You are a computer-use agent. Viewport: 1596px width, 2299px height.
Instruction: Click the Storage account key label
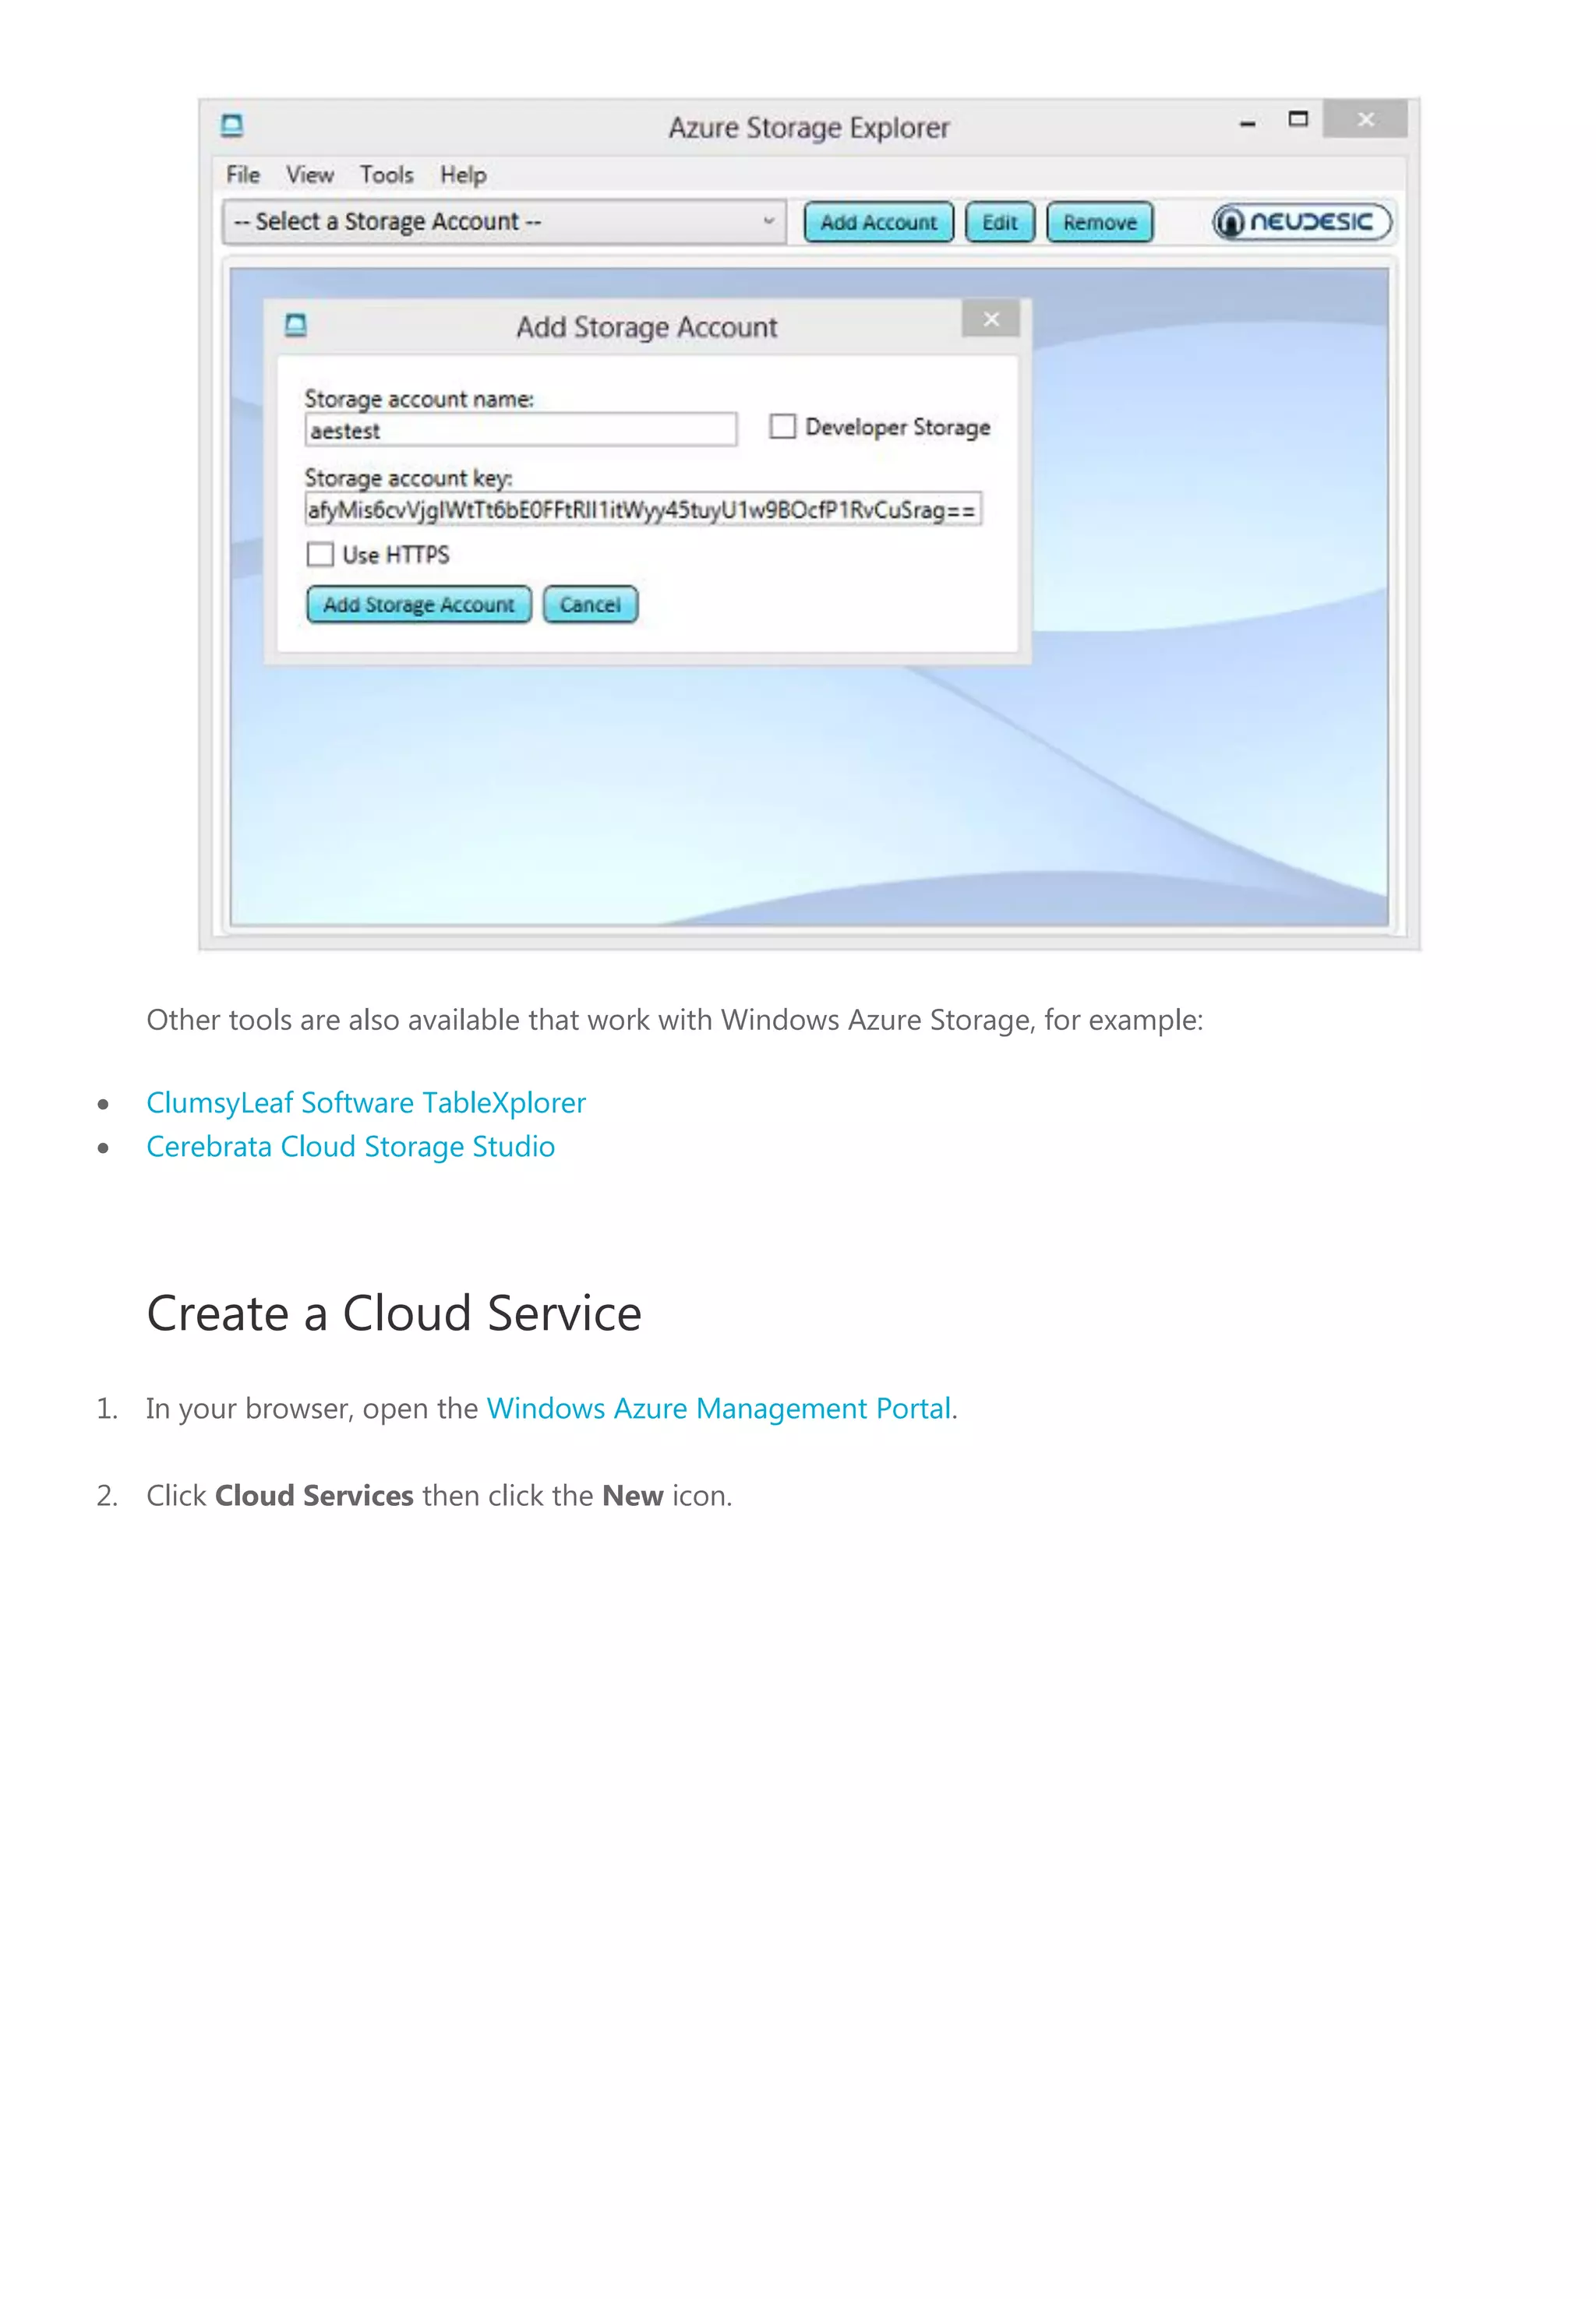click(408, 478)
